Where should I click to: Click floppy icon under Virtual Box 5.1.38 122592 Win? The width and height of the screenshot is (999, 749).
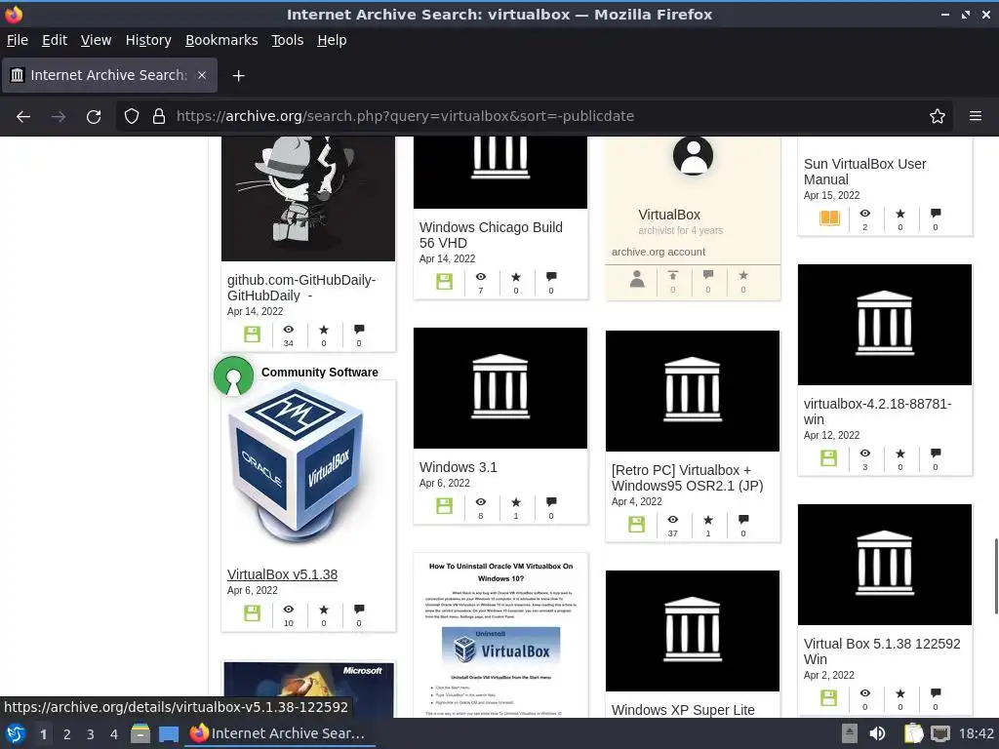pos(829,698)
